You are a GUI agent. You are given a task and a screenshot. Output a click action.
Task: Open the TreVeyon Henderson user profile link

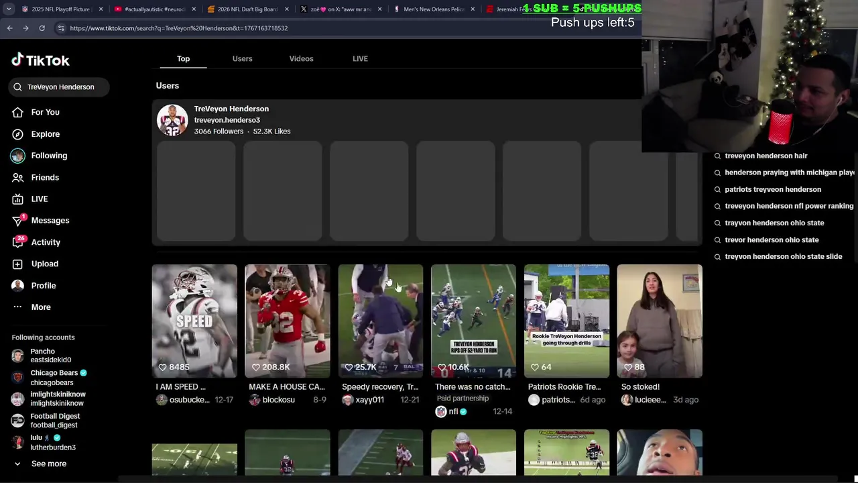tap(231, 109)
